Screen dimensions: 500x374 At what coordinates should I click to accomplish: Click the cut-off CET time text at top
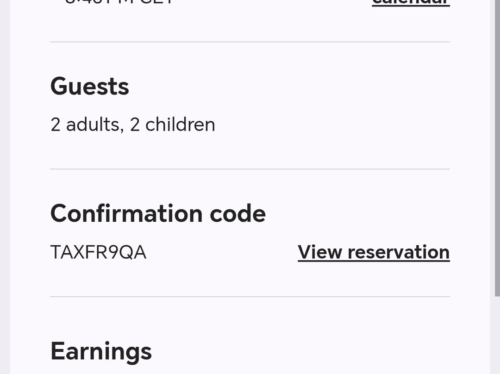click(x=119, y=2)
